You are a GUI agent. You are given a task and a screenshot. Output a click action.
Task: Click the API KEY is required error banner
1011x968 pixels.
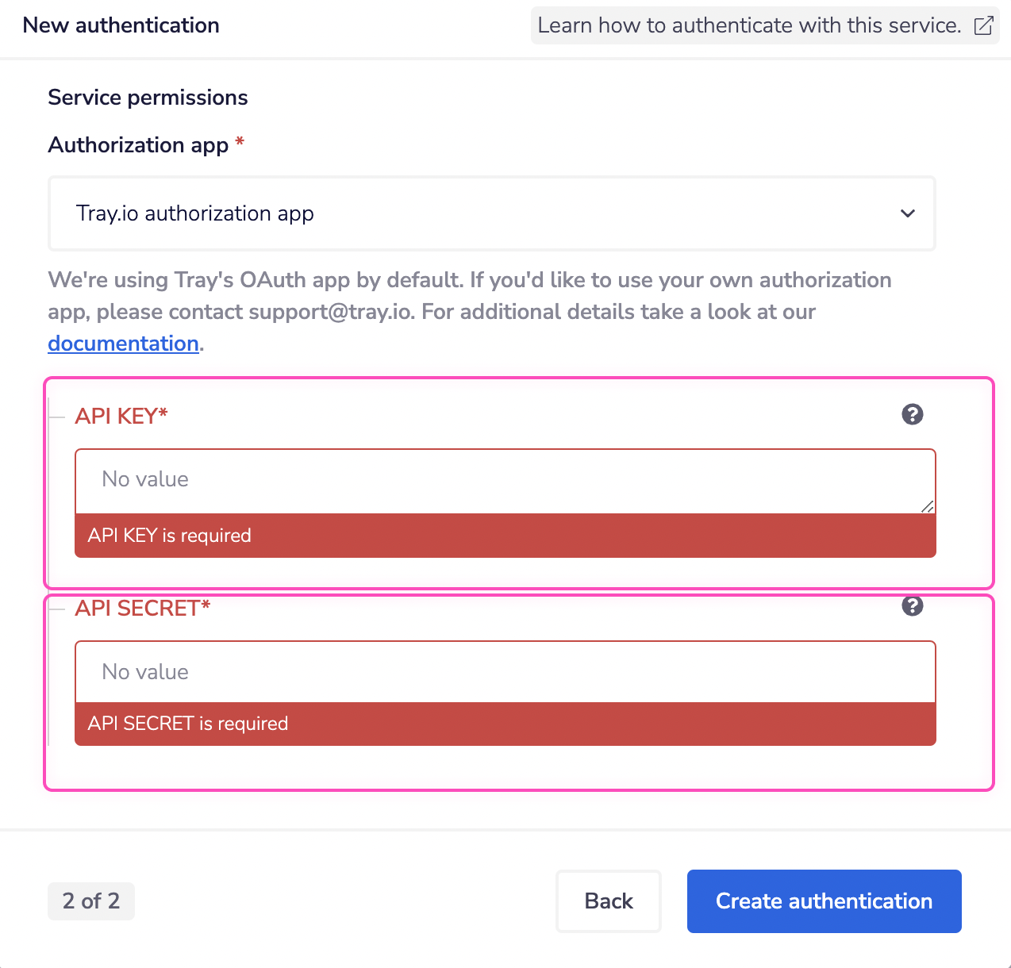[505, 536]
